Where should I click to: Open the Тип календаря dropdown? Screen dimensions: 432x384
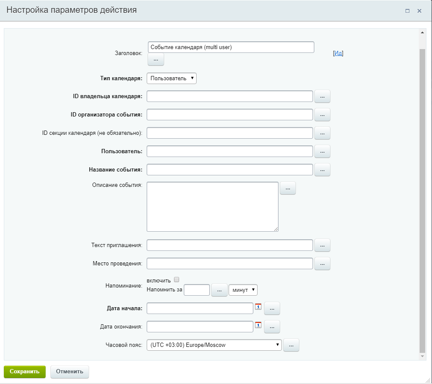(x=171, y=78)
